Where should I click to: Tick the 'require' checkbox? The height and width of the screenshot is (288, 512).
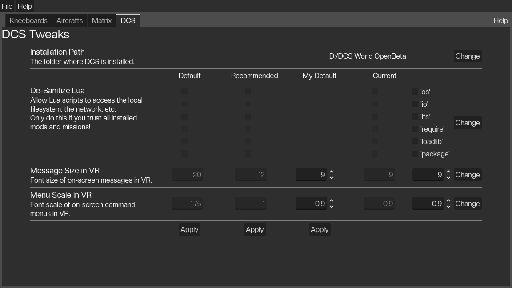[415, 129]
